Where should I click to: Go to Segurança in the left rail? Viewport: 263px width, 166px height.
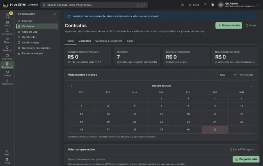(7, 57)
